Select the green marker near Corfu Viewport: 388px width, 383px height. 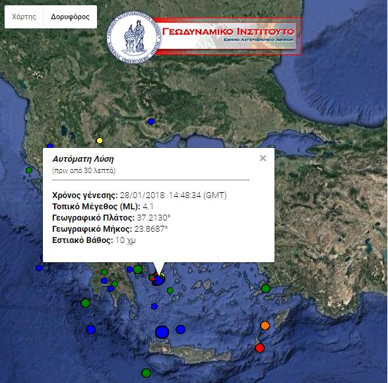pyautogui.click(x=29, y=170)
